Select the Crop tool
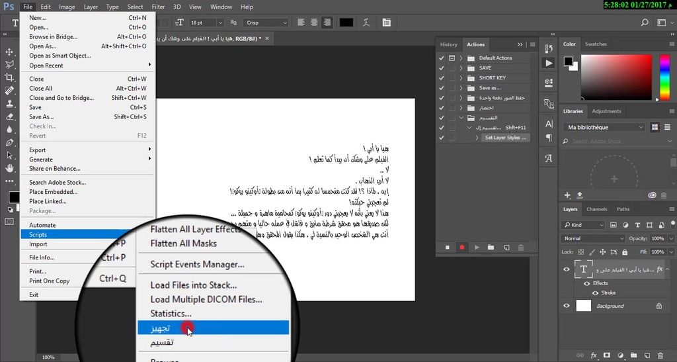 [9, 77]
